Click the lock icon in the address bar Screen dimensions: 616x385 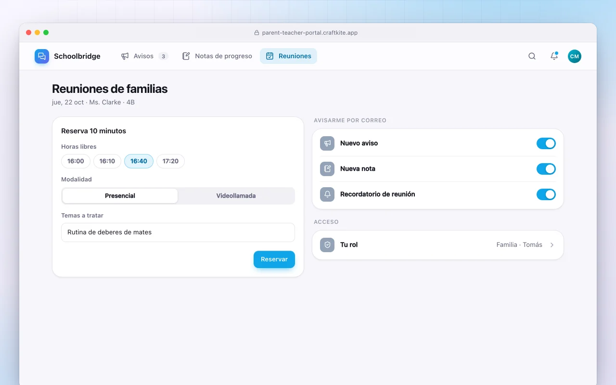point(257,33)
